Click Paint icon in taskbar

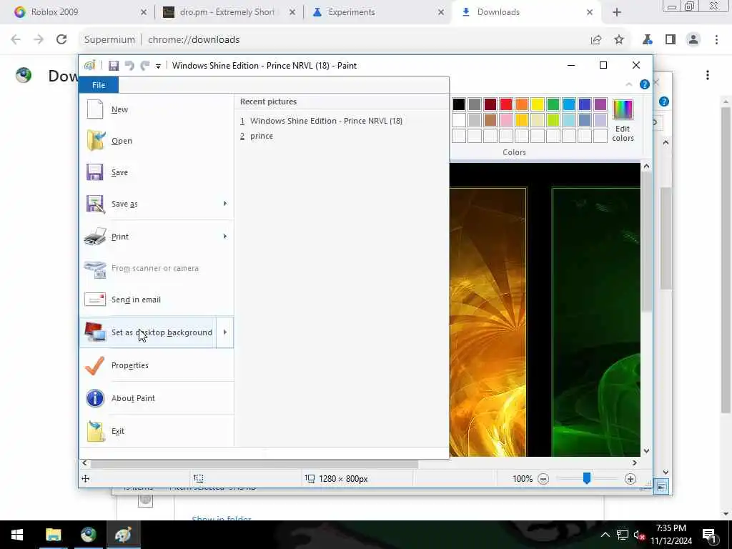[123, 535]
